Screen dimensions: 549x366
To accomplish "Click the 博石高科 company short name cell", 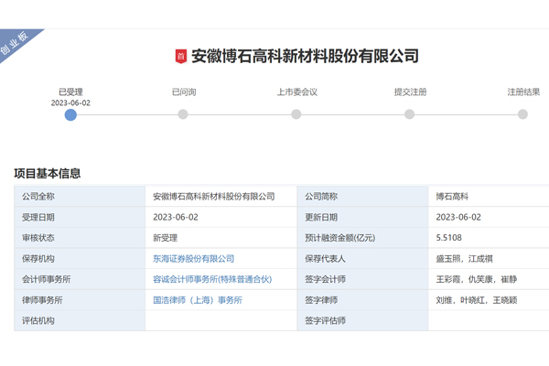I will tap(458, 197).
